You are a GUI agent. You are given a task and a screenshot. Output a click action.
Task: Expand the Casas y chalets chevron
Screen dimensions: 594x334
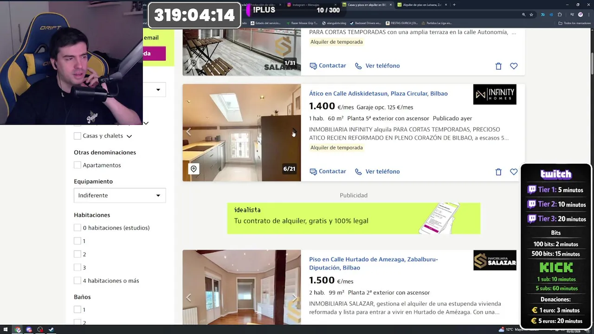pos(129,136)
